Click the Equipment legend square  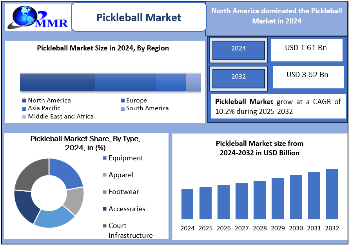click(105, 158)
